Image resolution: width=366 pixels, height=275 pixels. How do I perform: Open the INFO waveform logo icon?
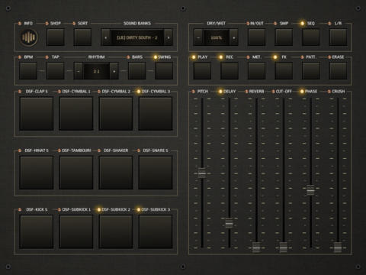[x=29, y=37]
